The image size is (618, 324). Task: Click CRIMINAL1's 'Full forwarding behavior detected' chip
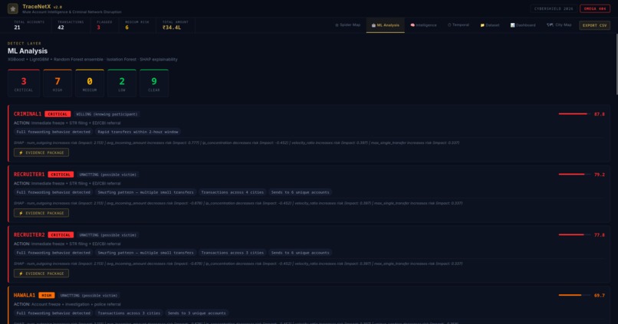[53, 132]
